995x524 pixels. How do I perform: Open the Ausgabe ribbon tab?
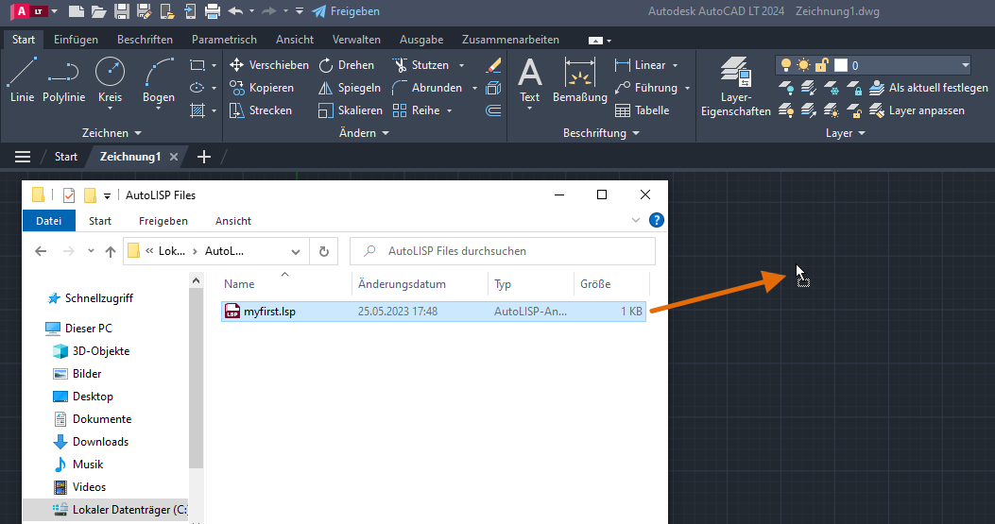point(421,40)
